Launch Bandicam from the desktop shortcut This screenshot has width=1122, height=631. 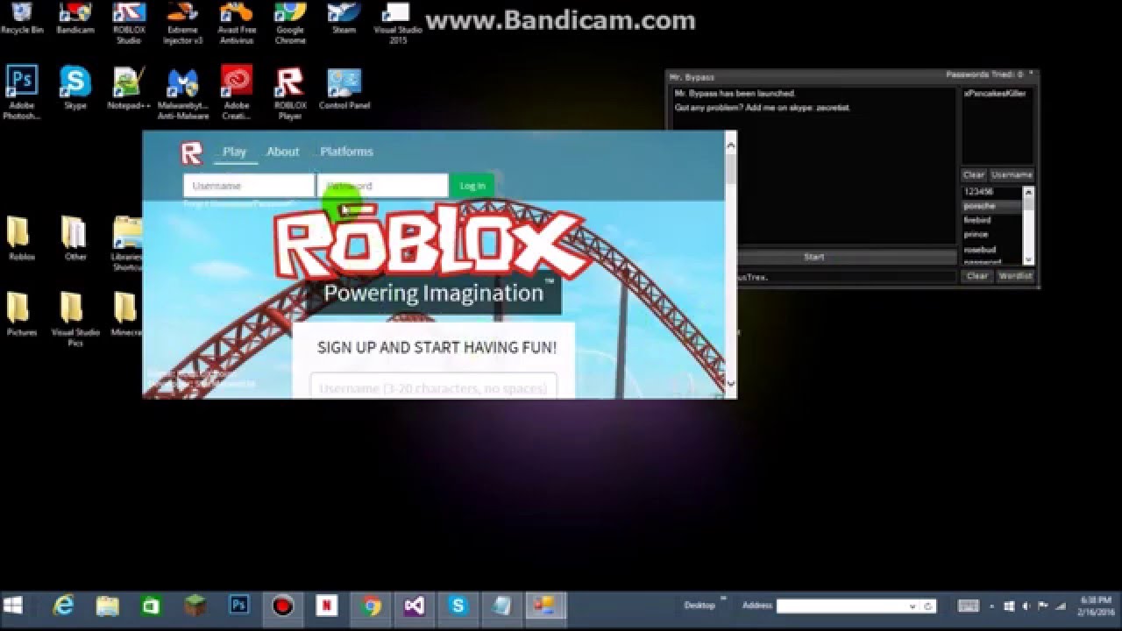(x=75, y=18)
